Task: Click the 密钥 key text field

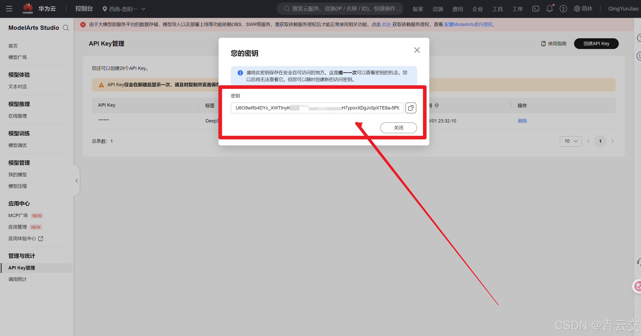Action: tap(317, 108)
